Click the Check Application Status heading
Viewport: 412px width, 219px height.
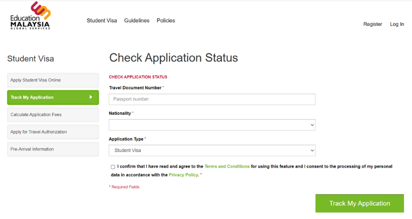[x=173, y=58]
